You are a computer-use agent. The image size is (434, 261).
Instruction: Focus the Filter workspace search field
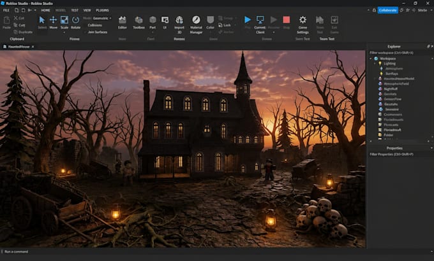click(x=400, y=53)
